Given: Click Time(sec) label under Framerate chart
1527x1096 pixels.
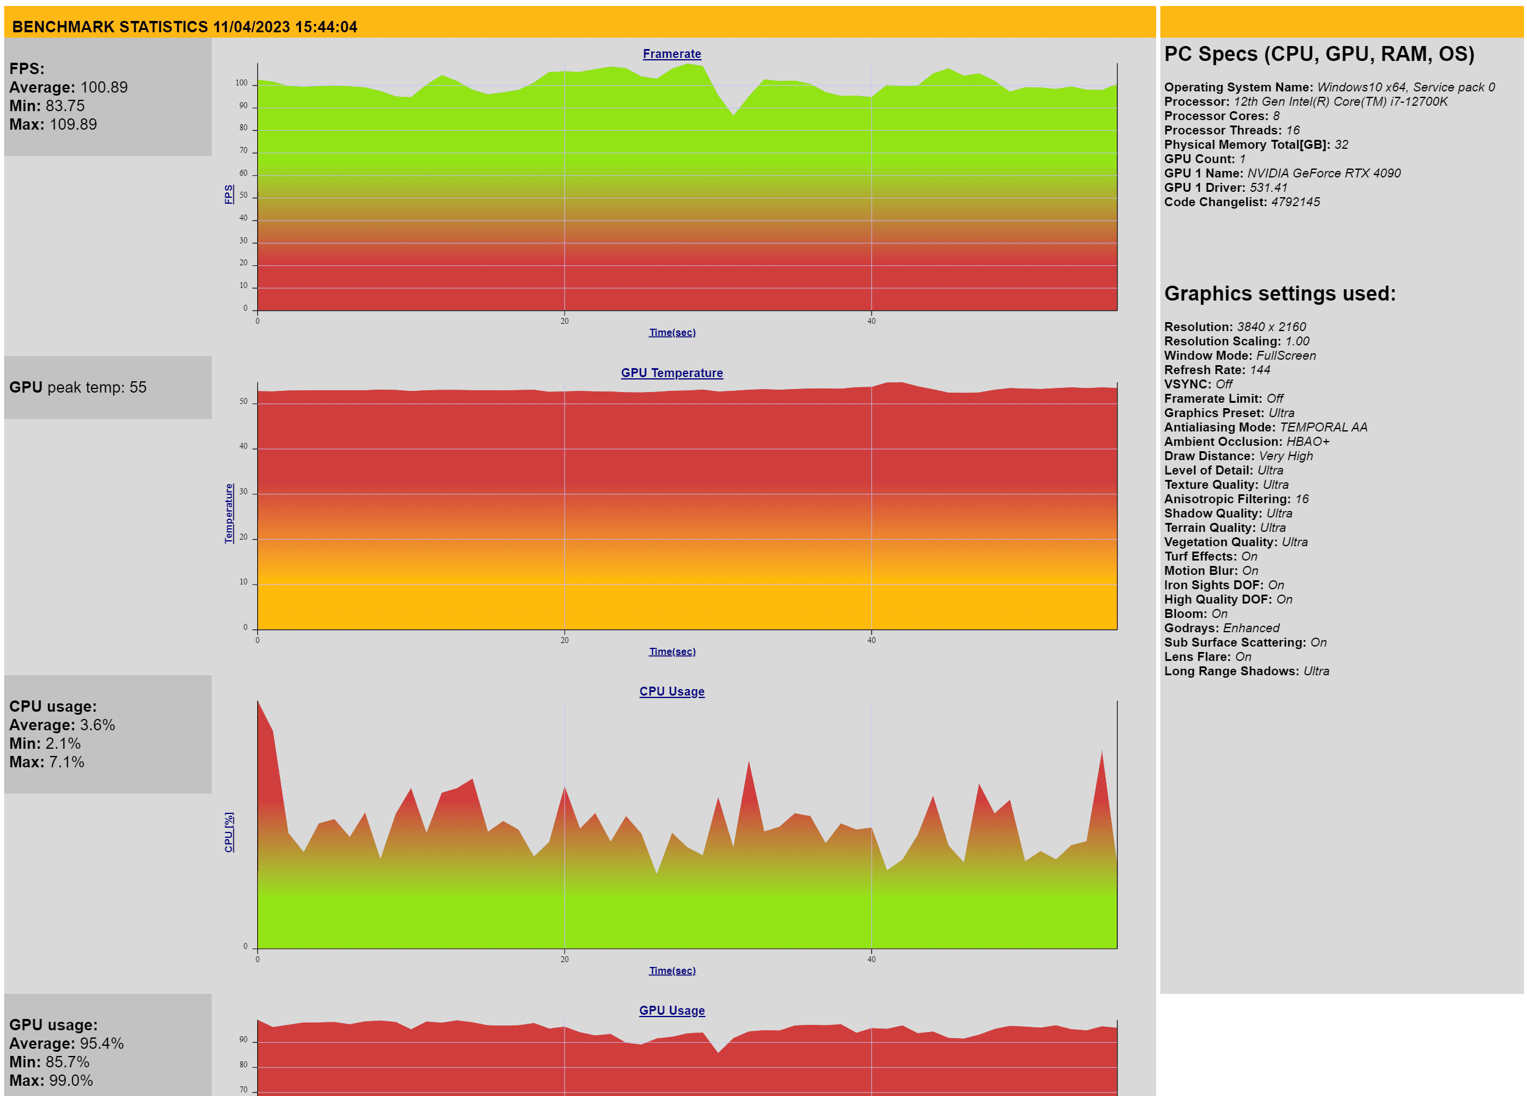Looking at the screenshot, I should (x=672, y=332).
